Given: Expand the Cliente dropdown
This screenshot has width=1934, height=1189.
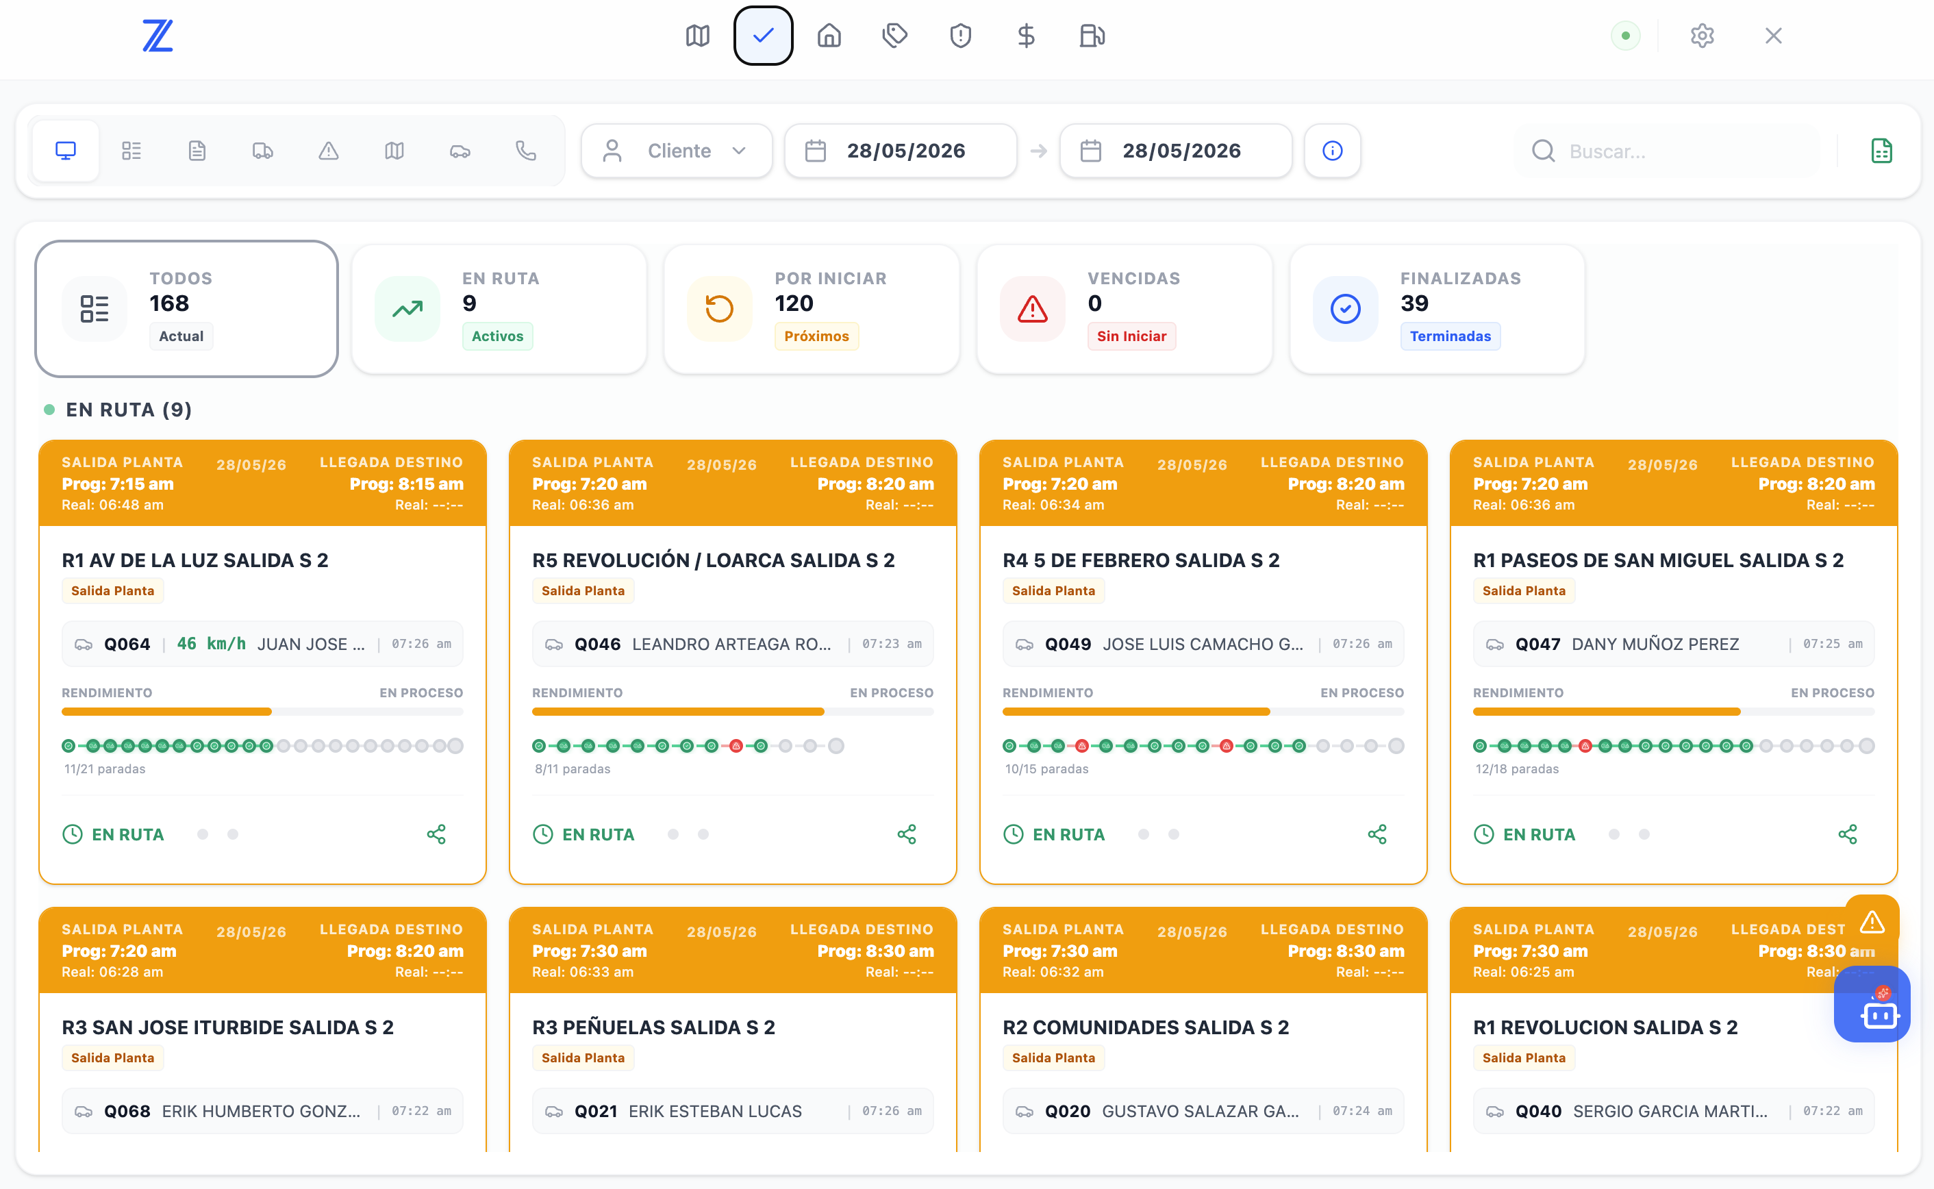Looking at the screenshot, I should tap(676, 151).
